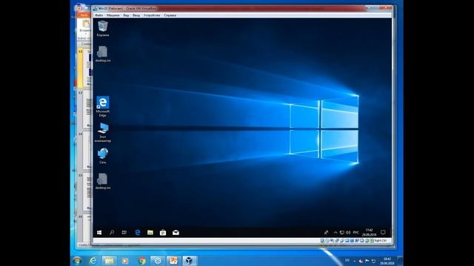Image resolution: width=474 pixels, height=266 pixels.
Task: Open the Action Center in guest taskbar
Action: (383, 233)
